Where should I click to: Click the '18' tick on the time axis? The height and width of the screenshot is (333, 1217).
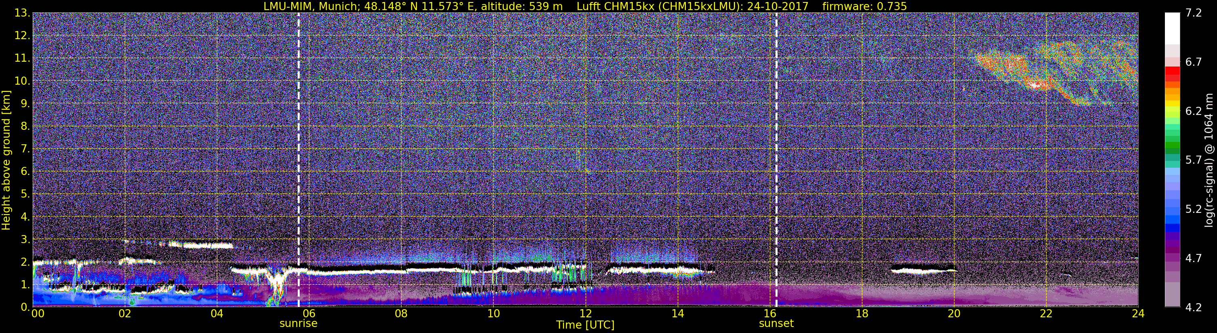click(862, 314)
